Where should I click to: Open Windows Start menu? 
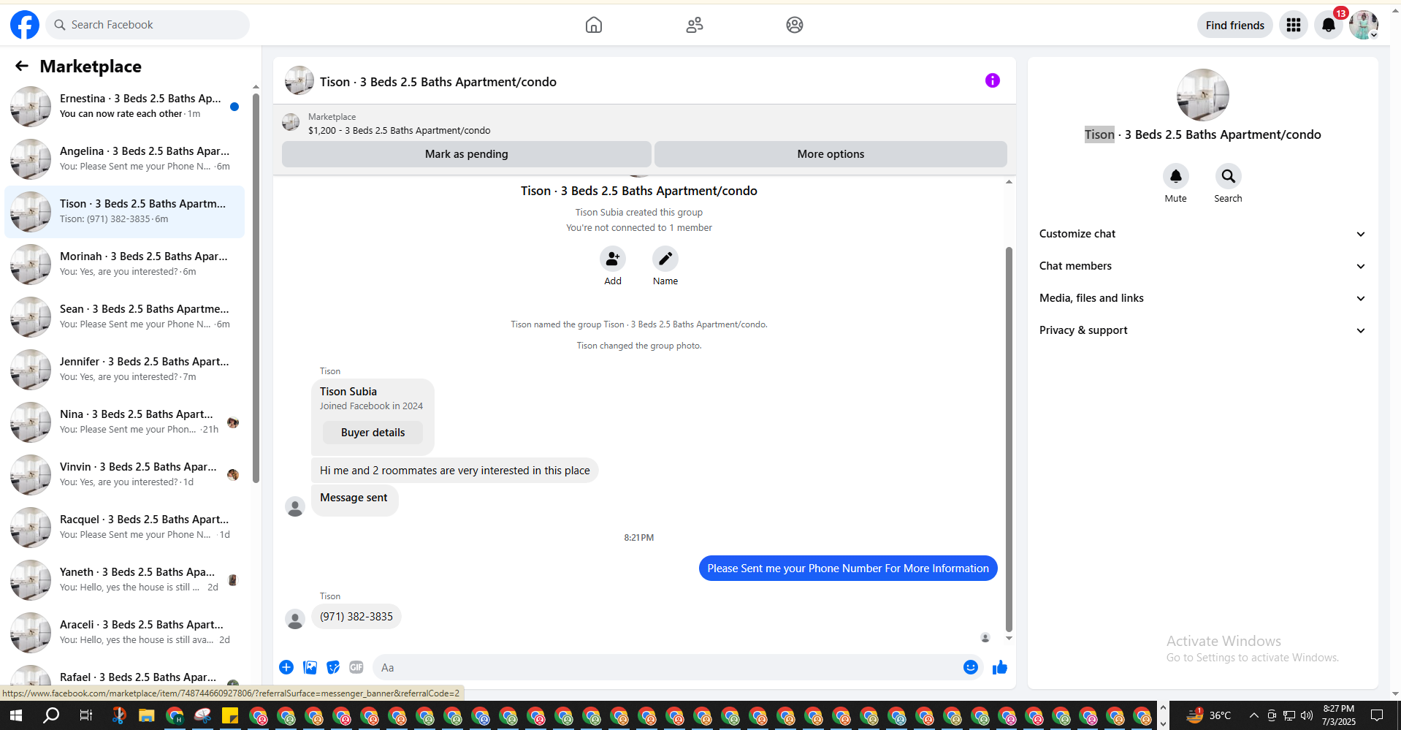point(16,715)
